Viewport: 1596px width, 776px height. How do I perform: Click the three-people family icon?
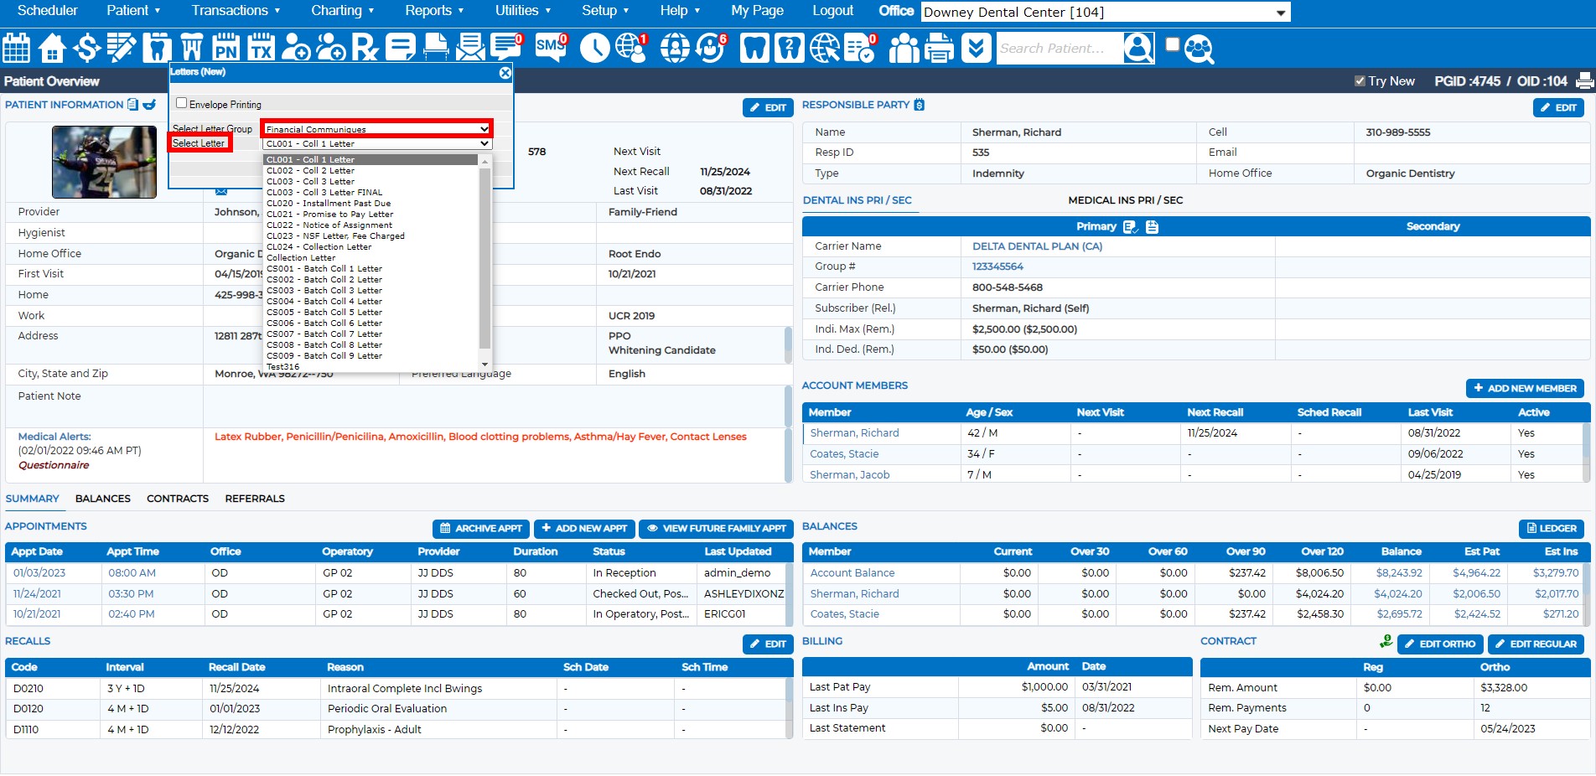(x=904, y=48)
